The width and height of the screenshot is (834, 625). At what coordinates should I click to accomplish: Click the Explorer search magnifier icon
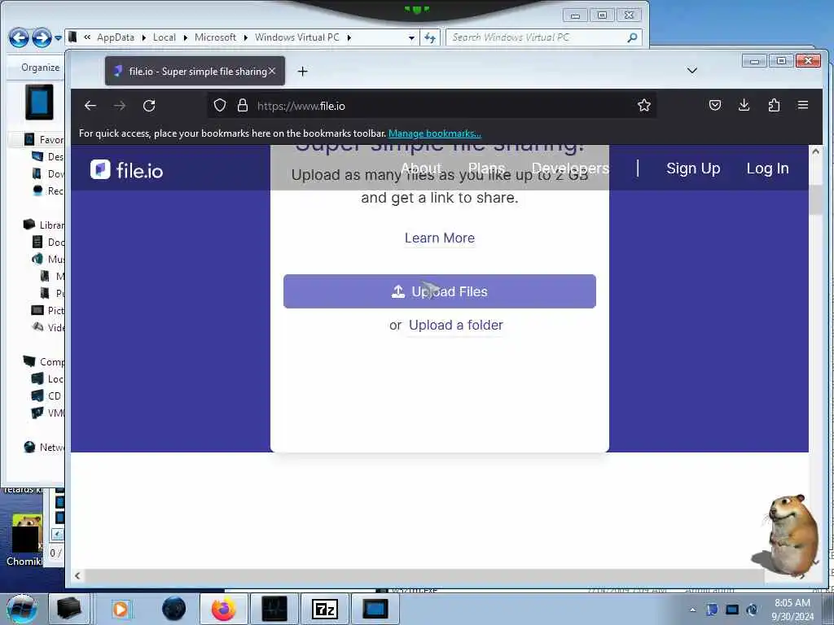tap(632, 37)
